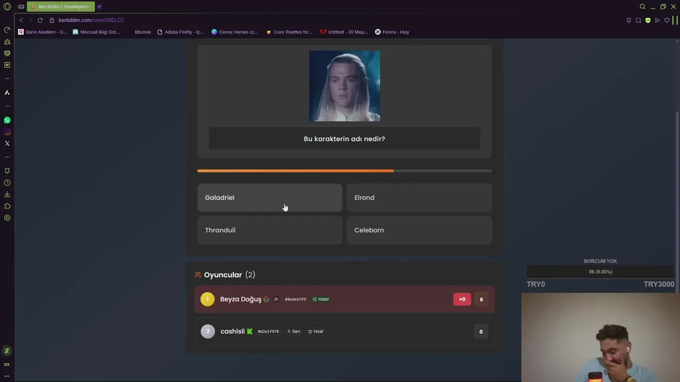
Task: Open the Opera GX main menu logo
Action: (7, 7)
